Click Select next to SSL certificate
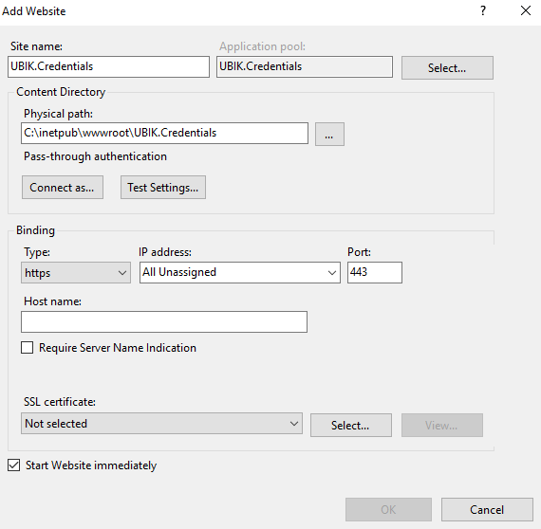The image size is (541, 529). [351, 426]
